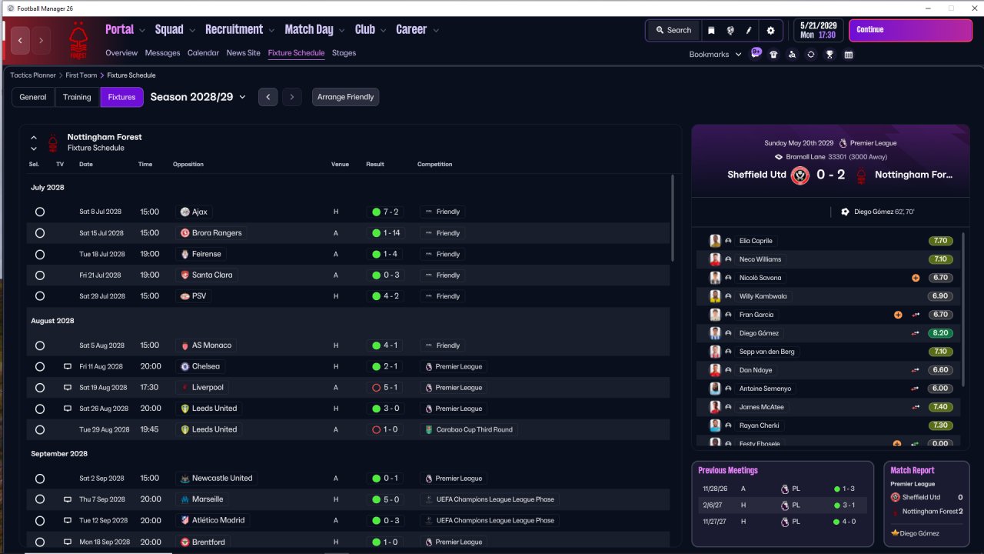
Task: Open the trophy shortcut icon
Action: [x=829, y=55]
